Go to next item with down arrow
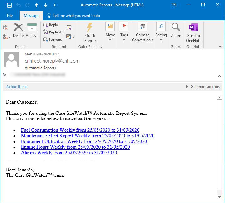This screenshot has width=225, height=203. (x=46, y=5)
